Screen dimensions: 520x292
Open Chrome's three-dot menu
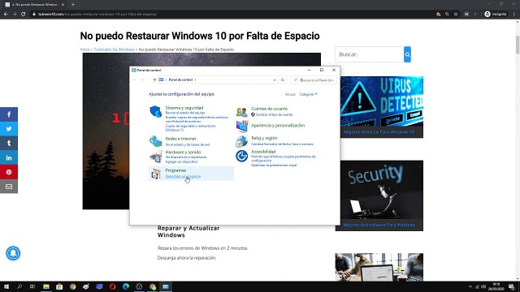click(514, 15)
